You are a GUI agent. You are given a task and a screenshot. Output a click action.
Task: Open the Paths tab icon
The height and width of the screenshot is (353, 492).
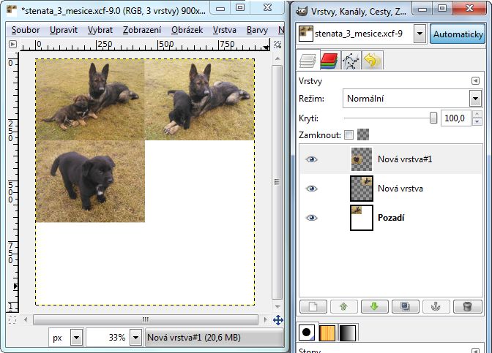351,61
